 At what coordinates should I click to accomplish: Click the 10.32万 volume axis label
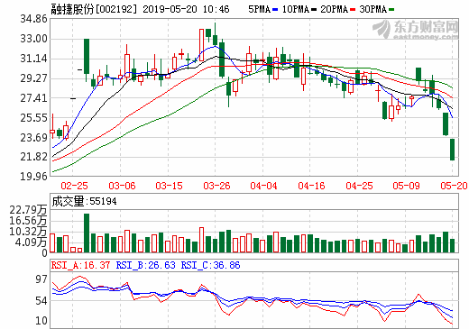pyautogui.click(x=28, y=232)
